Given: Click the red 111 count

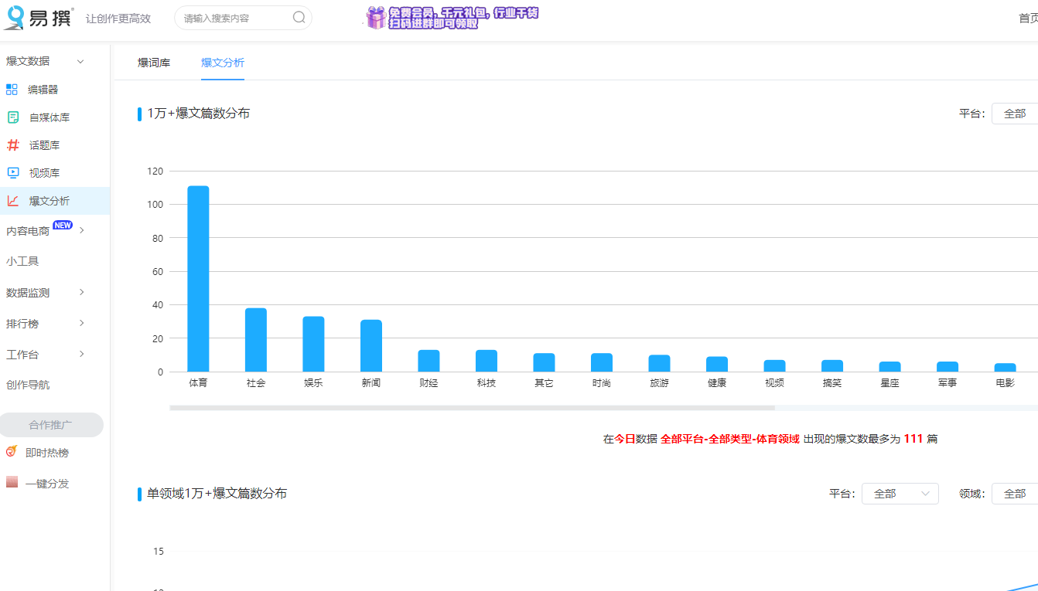Looking at the screenshot, I should [913, 439].
